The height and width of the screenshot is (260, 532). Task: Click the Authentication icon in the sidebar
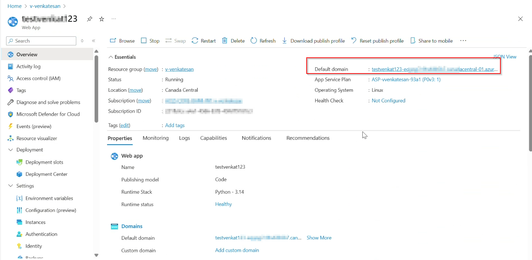pyautogui.click(x=19, y=234)
